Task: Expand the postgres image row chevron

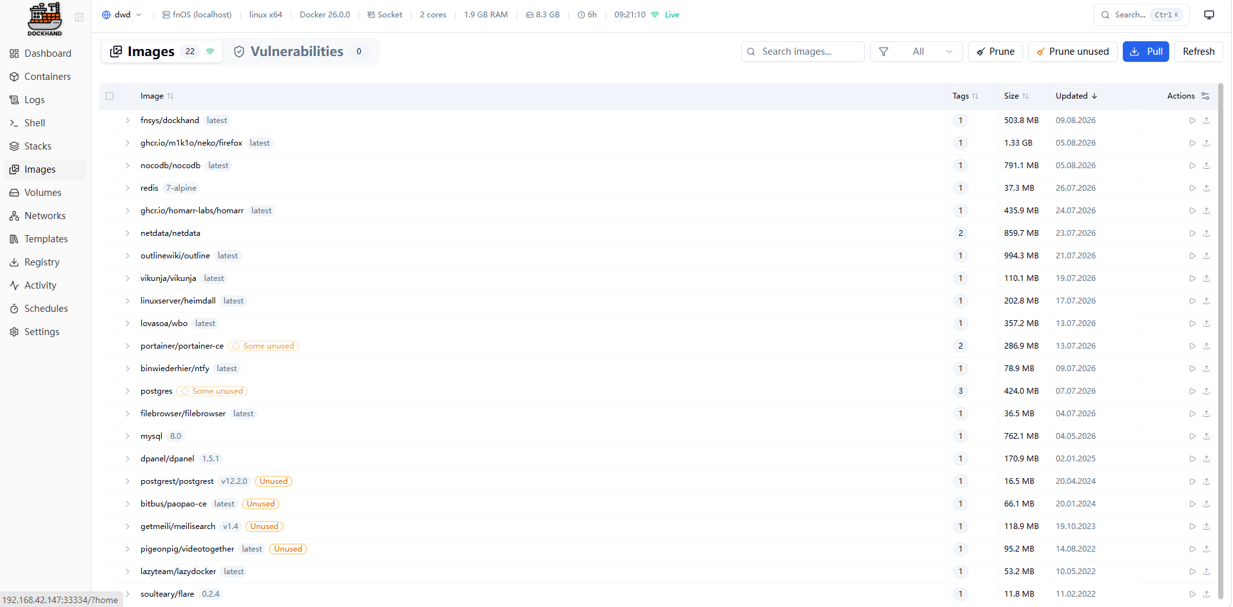Action: coord(128,391)
